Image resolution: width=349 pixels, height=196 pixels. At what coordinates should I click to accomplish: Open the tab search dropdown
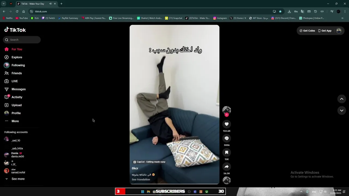(x=4, y=4)
